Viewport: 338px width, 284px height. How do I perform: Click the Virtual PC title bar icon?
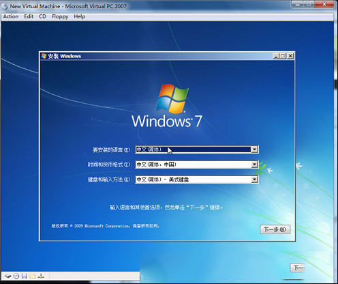click(5, 6)
